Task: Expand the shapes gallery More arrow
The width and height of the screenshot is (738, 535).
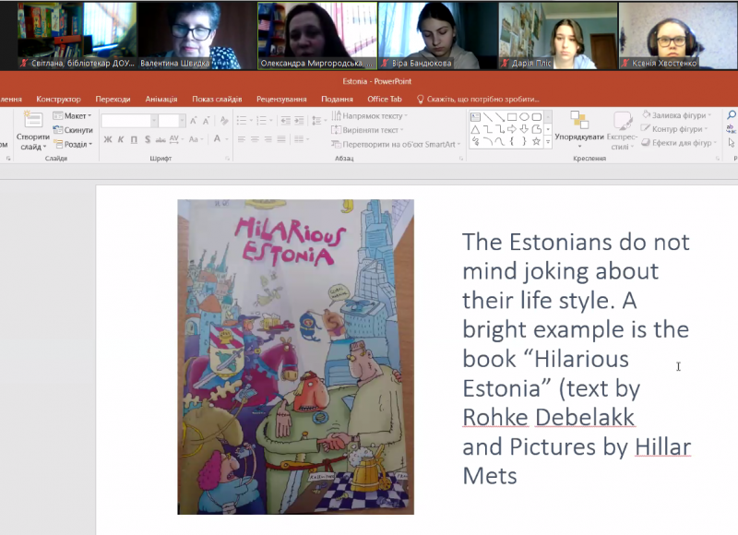Action: click(x=548, y=142)
